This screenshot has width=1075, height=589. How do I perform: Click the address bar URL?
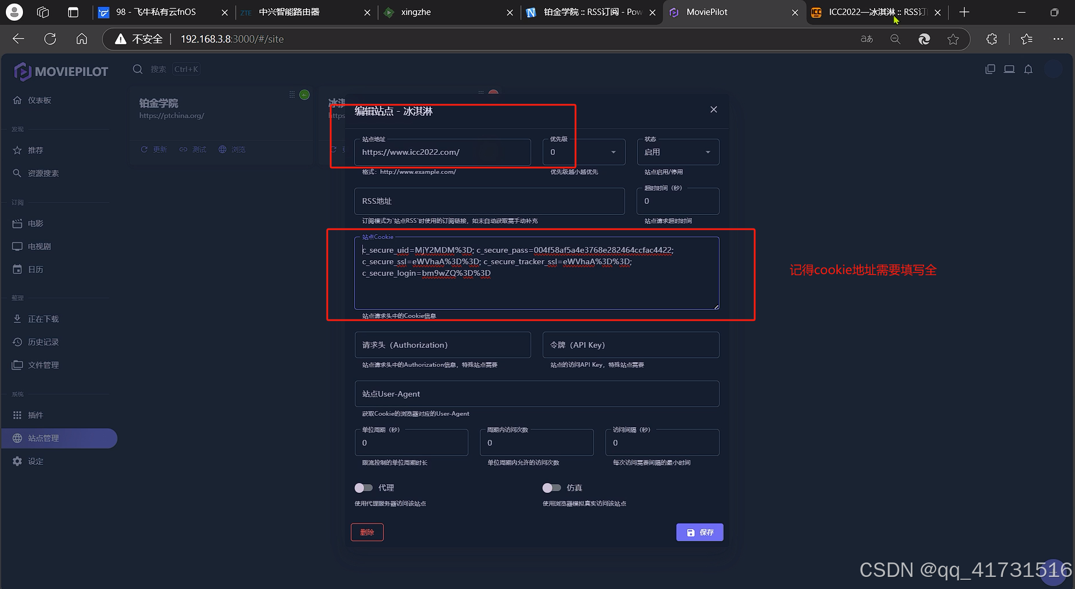[x=232, y=39]
